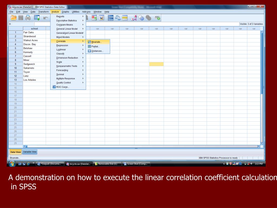277x208 pixels.
Task: Open the Transform menu
Action: [x=43, y=12]
